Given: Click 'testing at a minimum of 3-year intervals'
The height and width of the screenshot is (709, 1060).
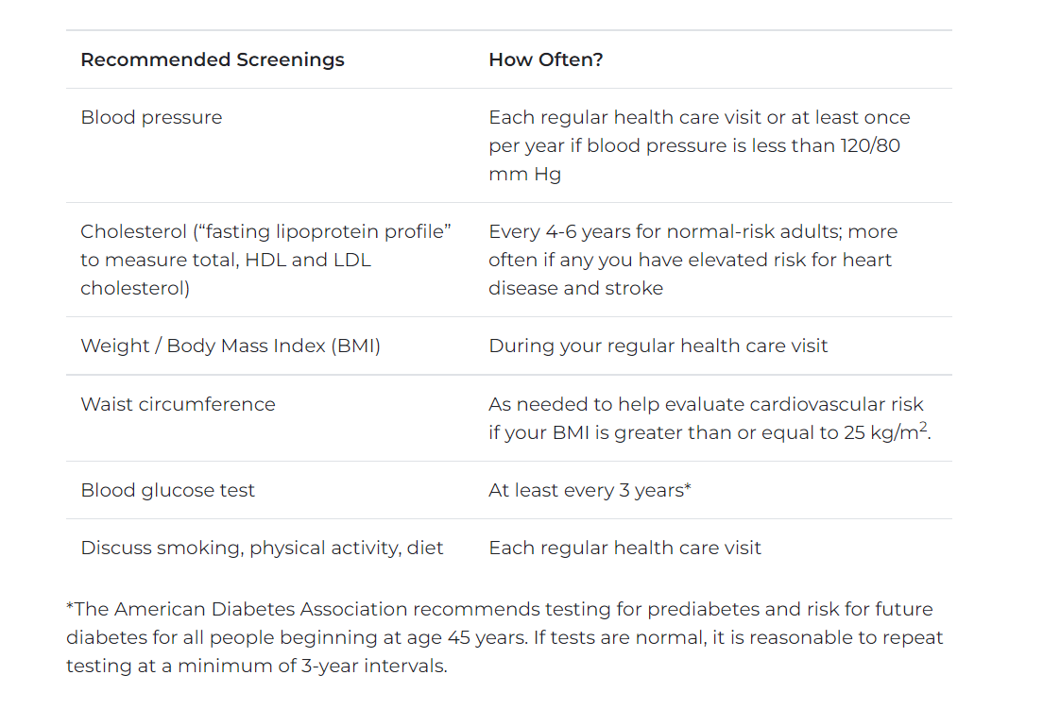Looking at the screenshot, I should click(x=256, y=666).
